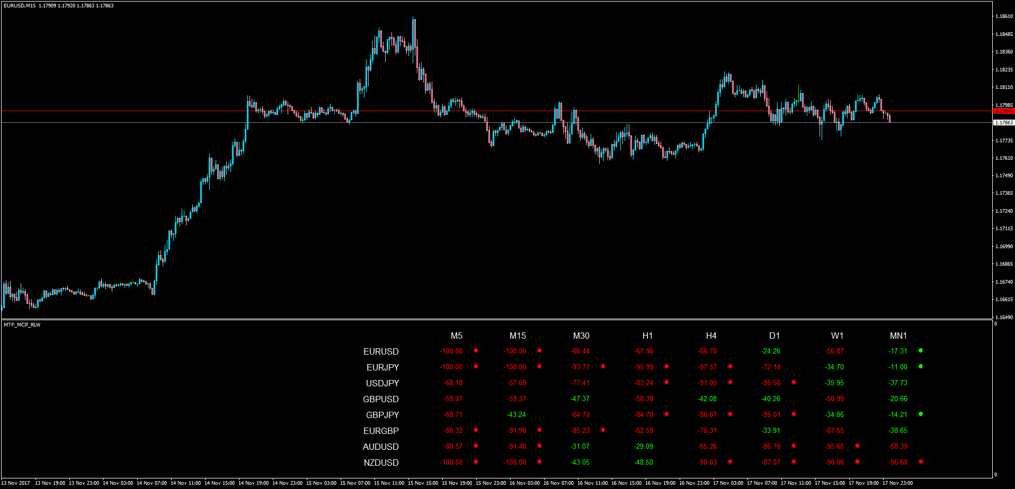Click the green dot next to GBPJPY MN1
This screenshot has width=1015, height=489.
(921, 414)
